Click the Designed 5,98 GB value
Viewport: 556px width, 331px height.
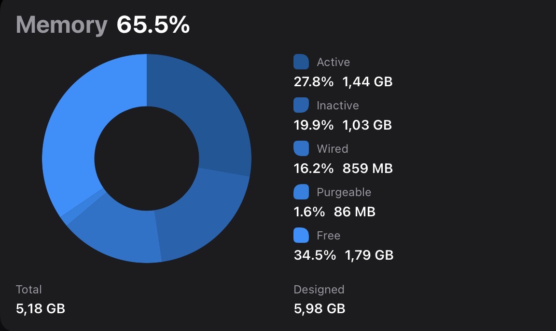(x=320, y=309)
